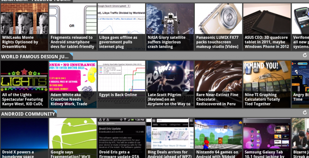Open All of the Lights Spectacular article
The height and width of the screenshot is (158, 309).
click(24, 84)
